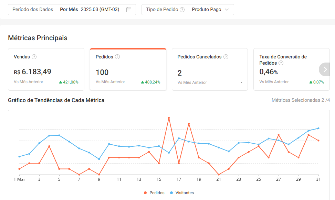
Task: Open the Tipo de Pedido dropdown
Action: [188, 10]
